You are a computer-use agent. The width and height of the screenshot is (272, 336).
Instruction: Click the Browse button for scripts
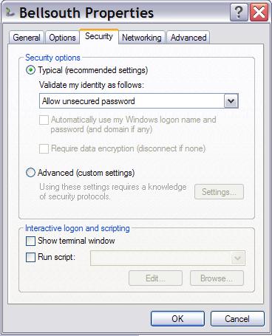[217, 278]
